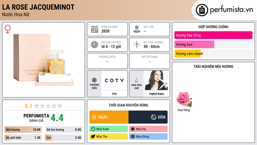Click the perfumista.vn perfume bottle logo icon
This screenshot has width=257, height=145.
pos(202,10)
